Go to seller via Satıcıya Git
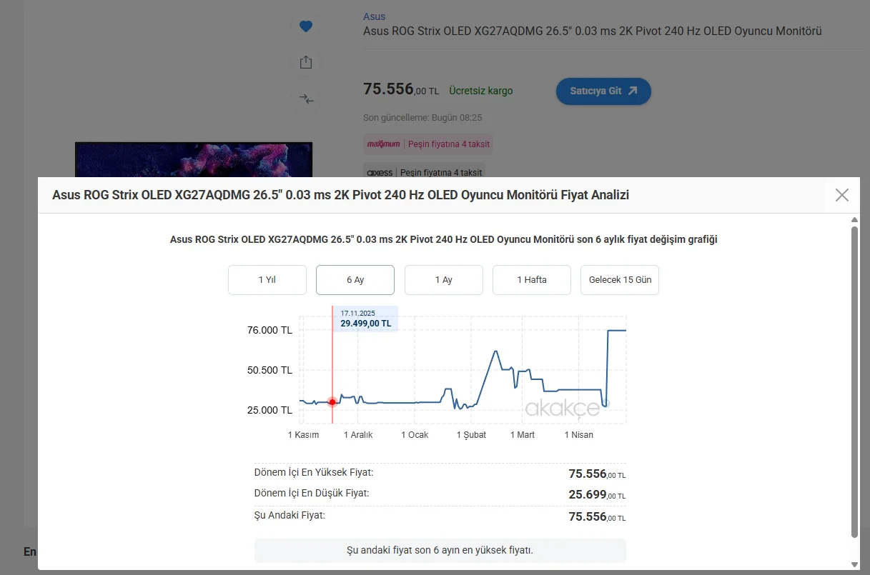 pyautogui.click(x=603, y=91)
